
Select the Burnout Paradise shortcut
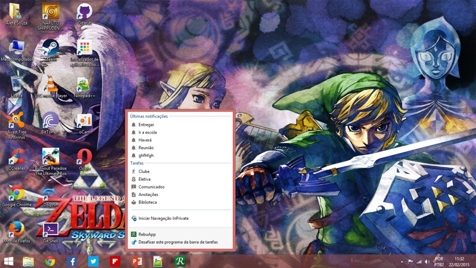(51, 162)
